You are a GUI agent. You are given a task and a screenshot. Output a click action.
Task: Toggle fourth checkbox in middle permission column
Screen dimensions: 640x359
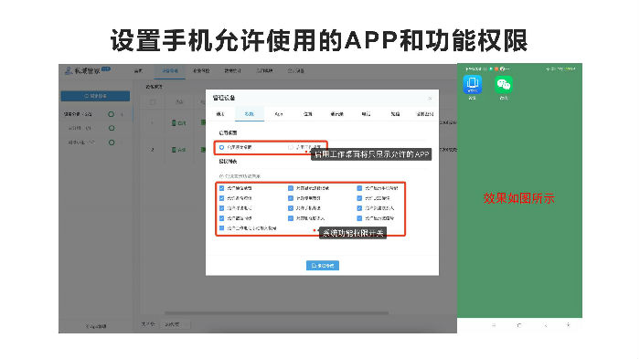pos(291,218)
